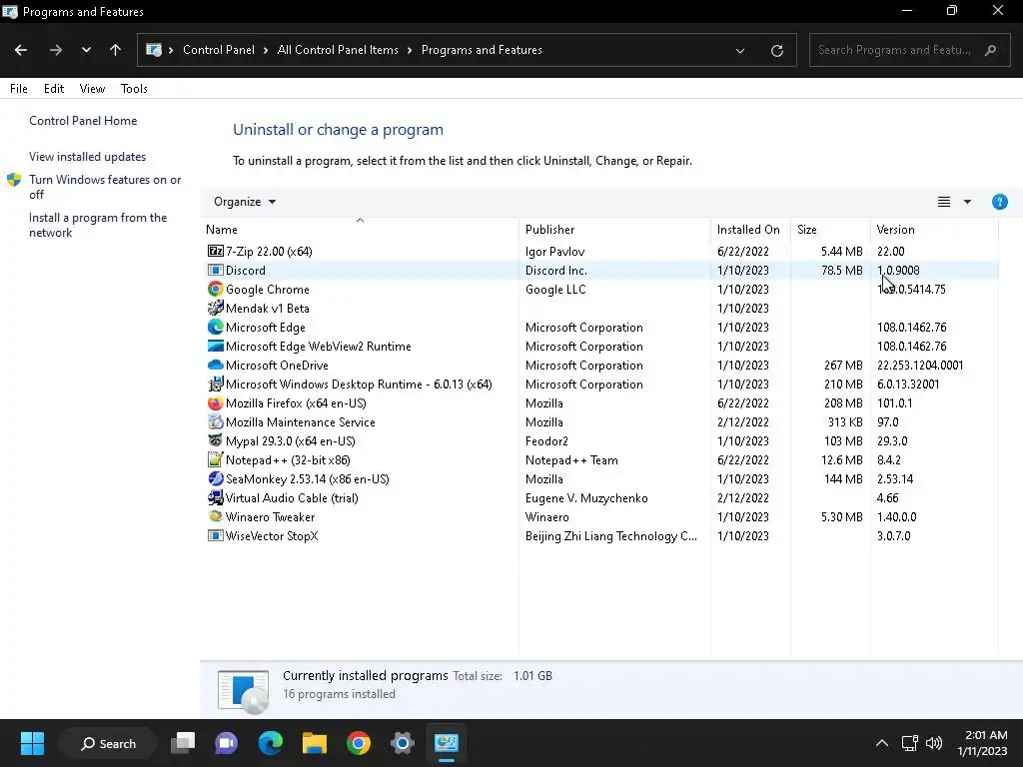Click the Discord program icon

[x=216, y=270]
